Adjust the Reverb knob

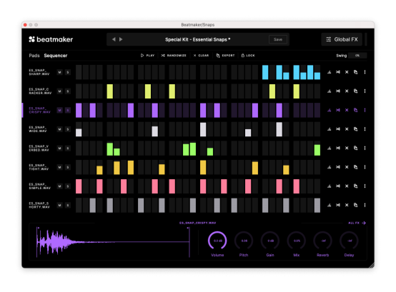tap(322, 241)
